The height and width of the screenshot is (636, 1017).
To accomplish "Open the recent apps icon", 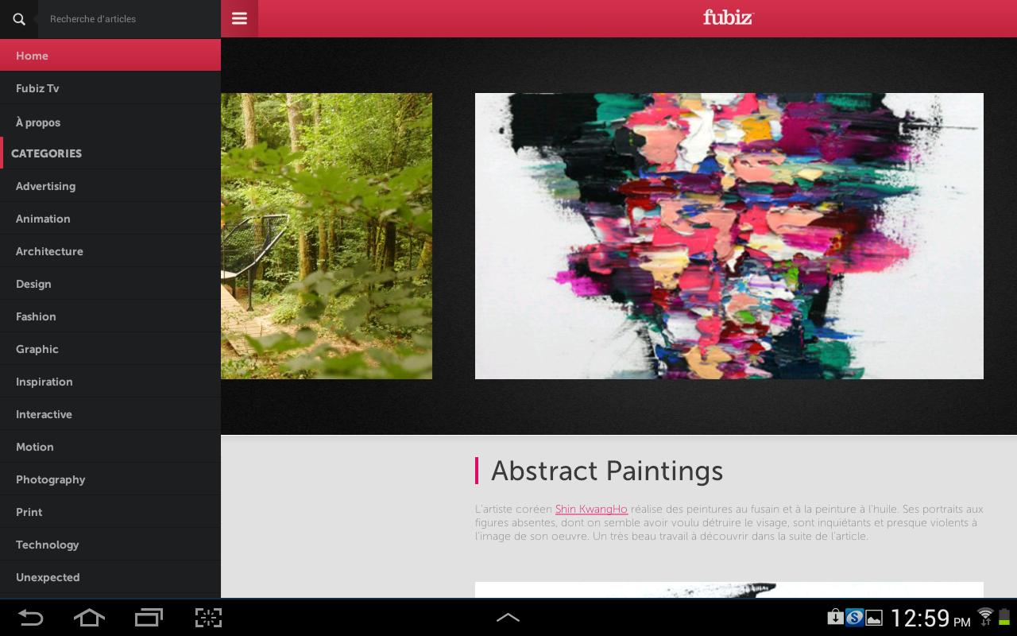I will point(149,617).
